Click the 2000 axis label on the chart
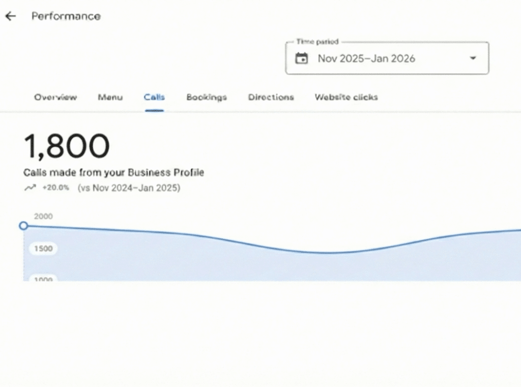 43,216
